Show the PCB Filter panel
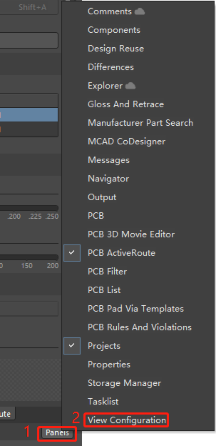 (107, 271)
